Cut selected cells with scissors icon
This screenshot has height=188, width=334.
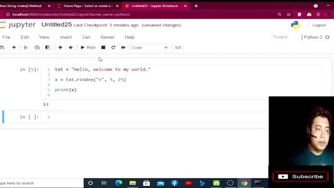[26, 48]
